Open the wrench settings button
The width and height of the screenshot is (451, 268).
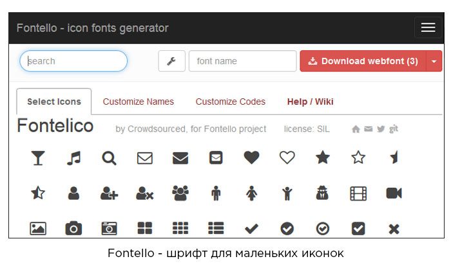(x=172, y=61)
